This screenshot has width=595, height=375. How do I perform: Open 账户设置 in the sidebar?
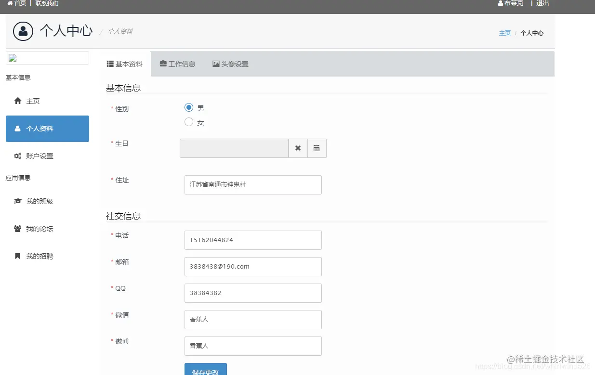click(x=47, y=156)
